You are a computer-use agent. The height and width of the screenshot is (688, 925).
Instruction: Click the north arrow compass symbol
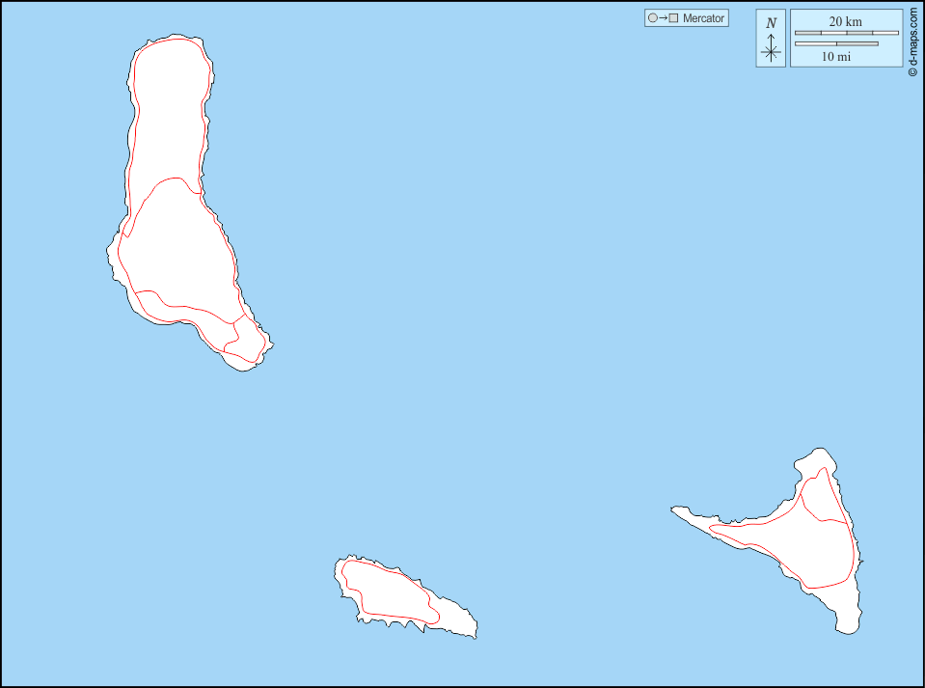771,50
